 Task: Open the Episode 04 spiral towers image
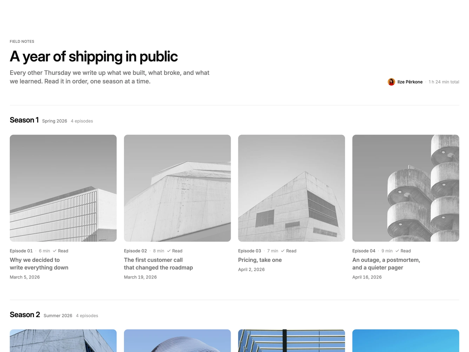[406, 188]
